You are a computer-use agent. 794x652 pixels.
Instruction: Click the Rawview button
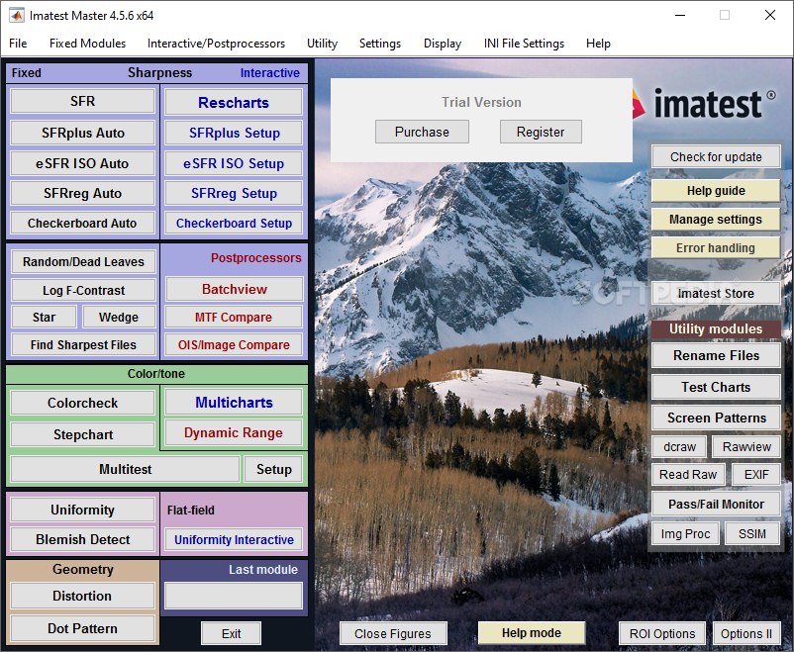[x=746, y=447]
